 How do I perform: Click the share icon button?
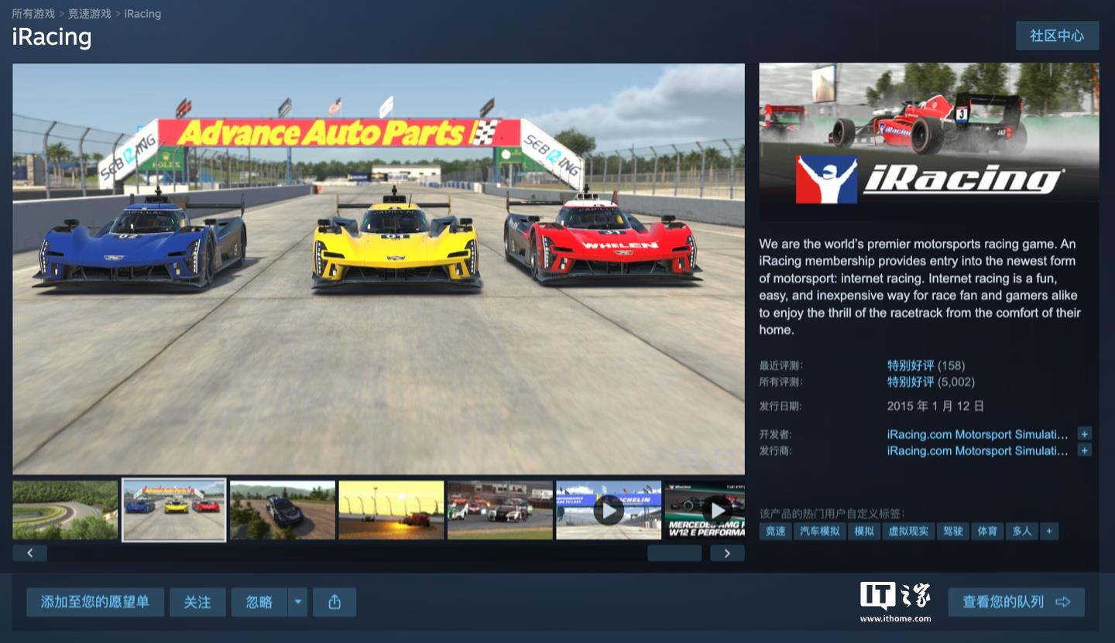[334, 602]
